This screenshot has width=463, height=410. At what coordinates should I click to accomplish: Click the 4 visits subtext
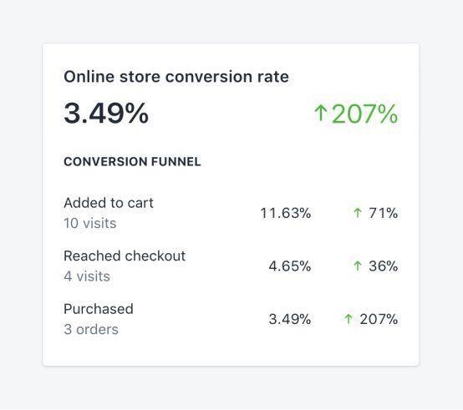(87, 276)
